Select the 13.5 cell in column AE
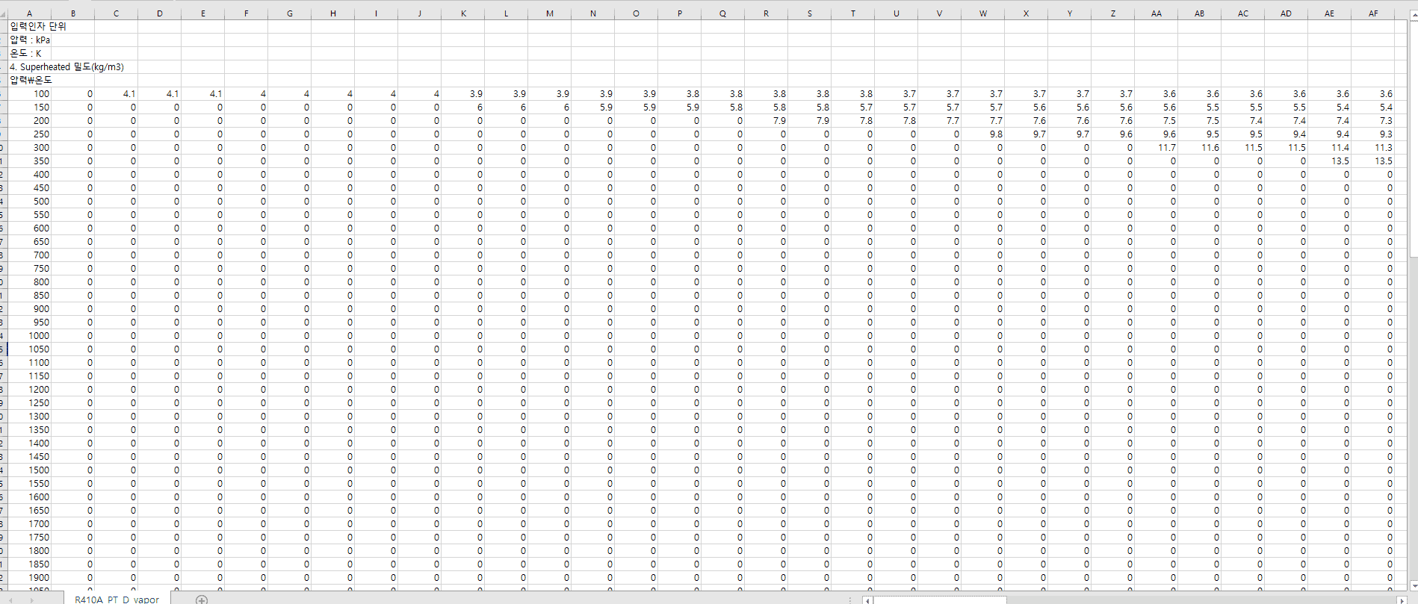The image size is (1418, 604). [x=1329, y=161]
